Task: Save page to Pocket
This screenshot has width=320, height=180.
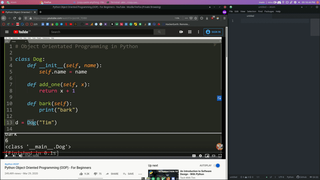Action: 191,18
